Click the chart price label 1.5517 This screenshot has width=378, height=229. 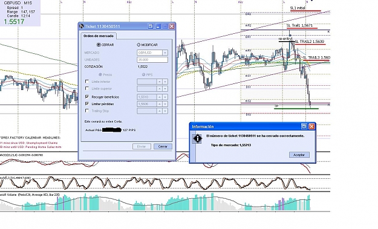click(14, 22)
